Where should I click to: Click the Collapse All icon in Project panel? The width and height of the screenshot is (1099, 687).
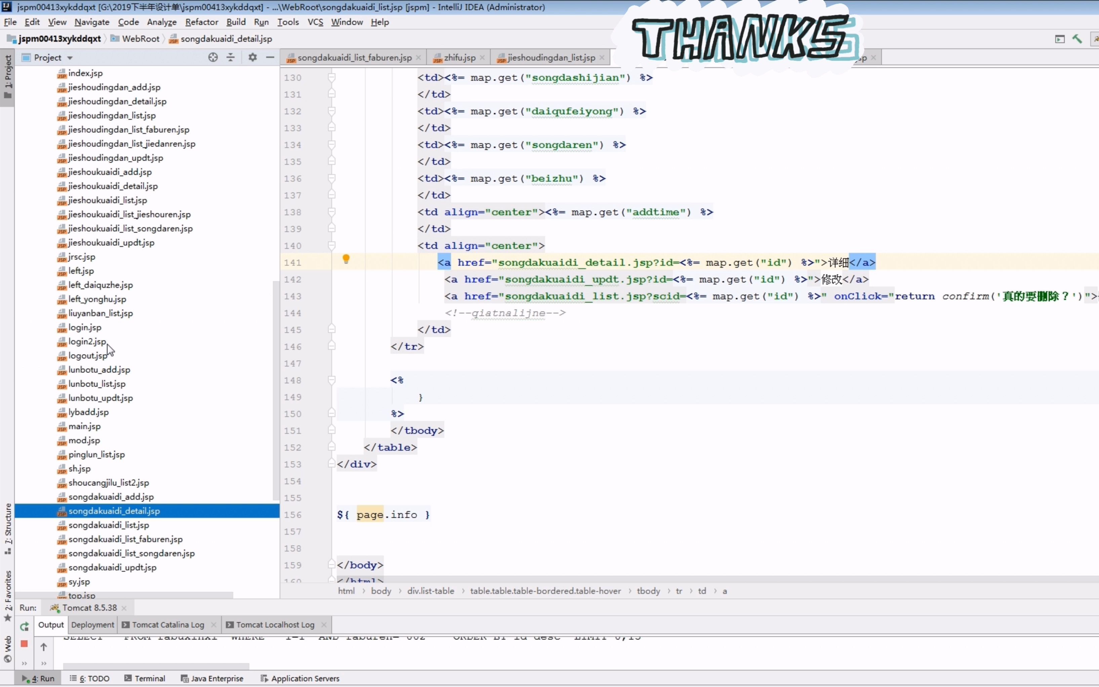point(231,57)
